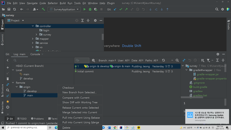231x130 pixels.
Task: Choose Compare with Current
Action: 80,98
